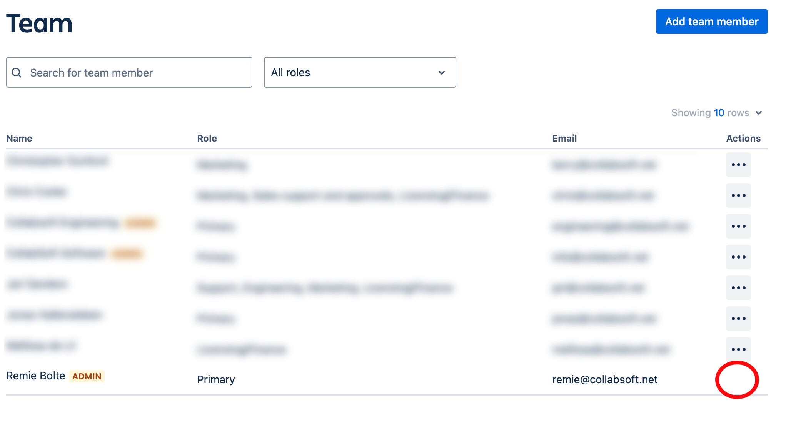Click the ADMIN badge beside Remie Bolte
791x424 pixels.
87,376
